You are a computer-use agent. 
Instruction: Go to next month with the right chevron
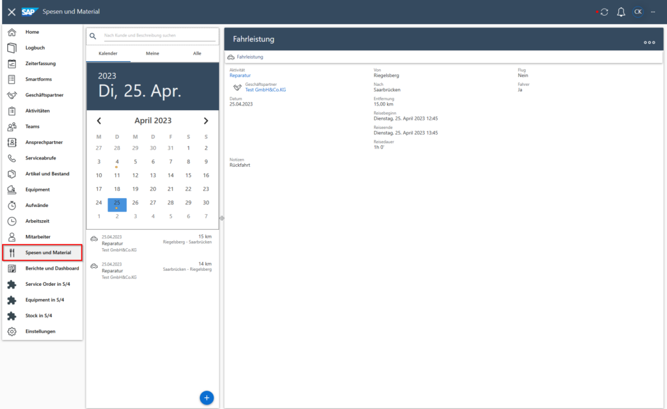pos(206,120)
